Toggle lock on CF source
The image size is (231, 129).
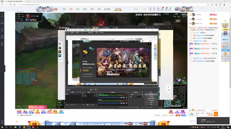click(x=96, y=94)
